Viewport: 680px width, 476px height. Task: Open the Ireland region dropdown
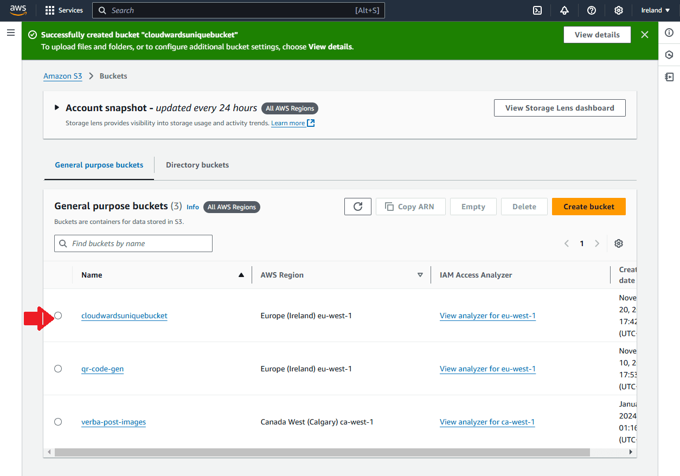655,10
